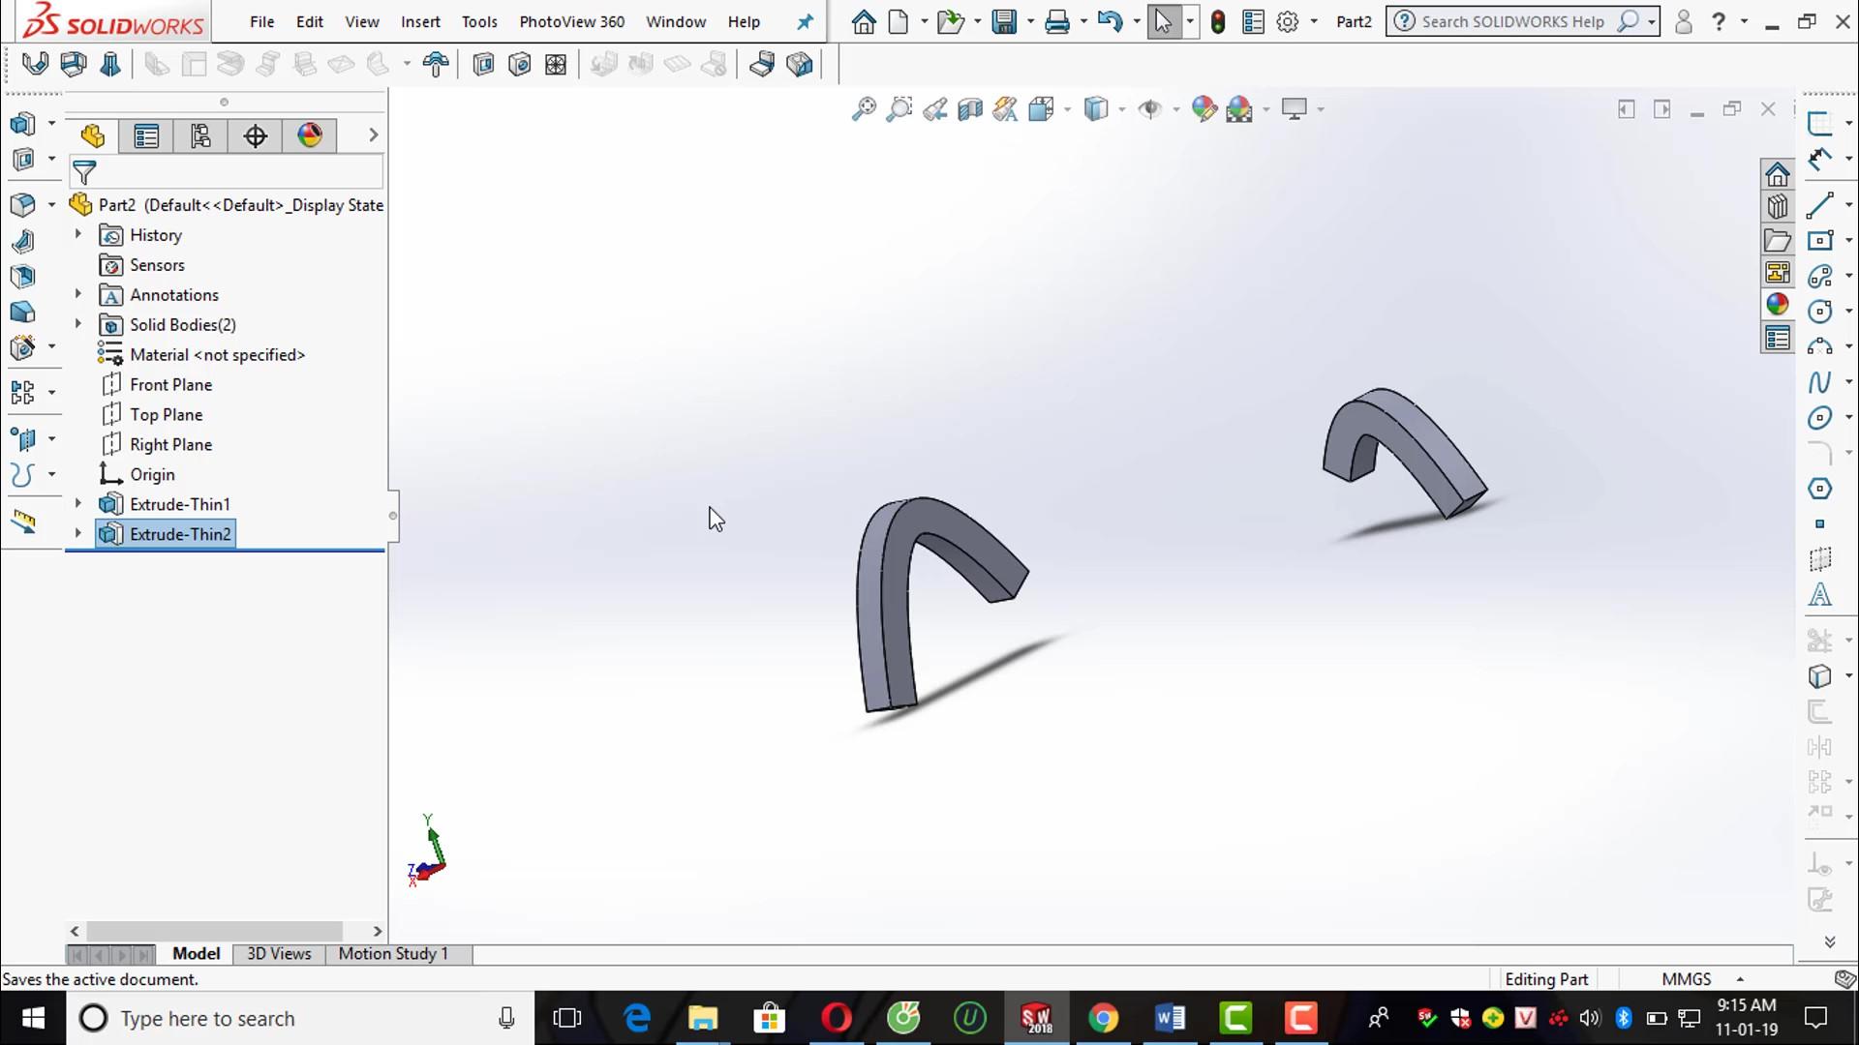1859x1045 pixels.
Task: Click the Rebuild traffic light icon
Action: pyautogui.click(x=1218, y=21)
